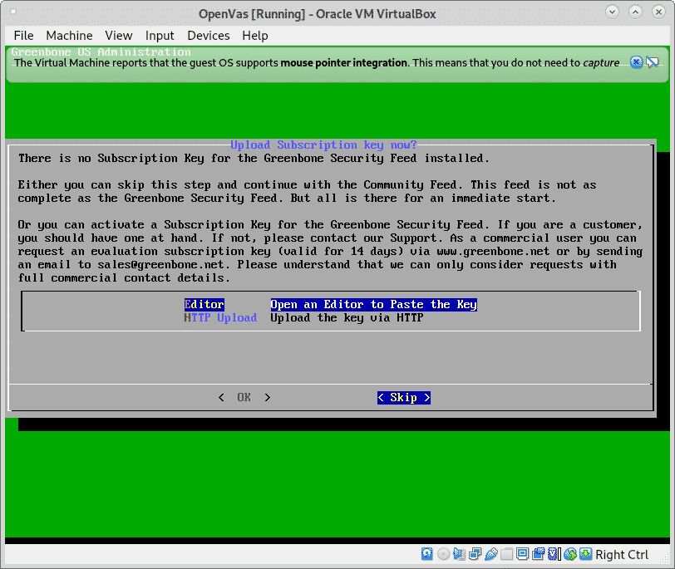Click the keyboard capture green arrow icon
This screenshot has height=569, width=675.
[x=585, y=554]
